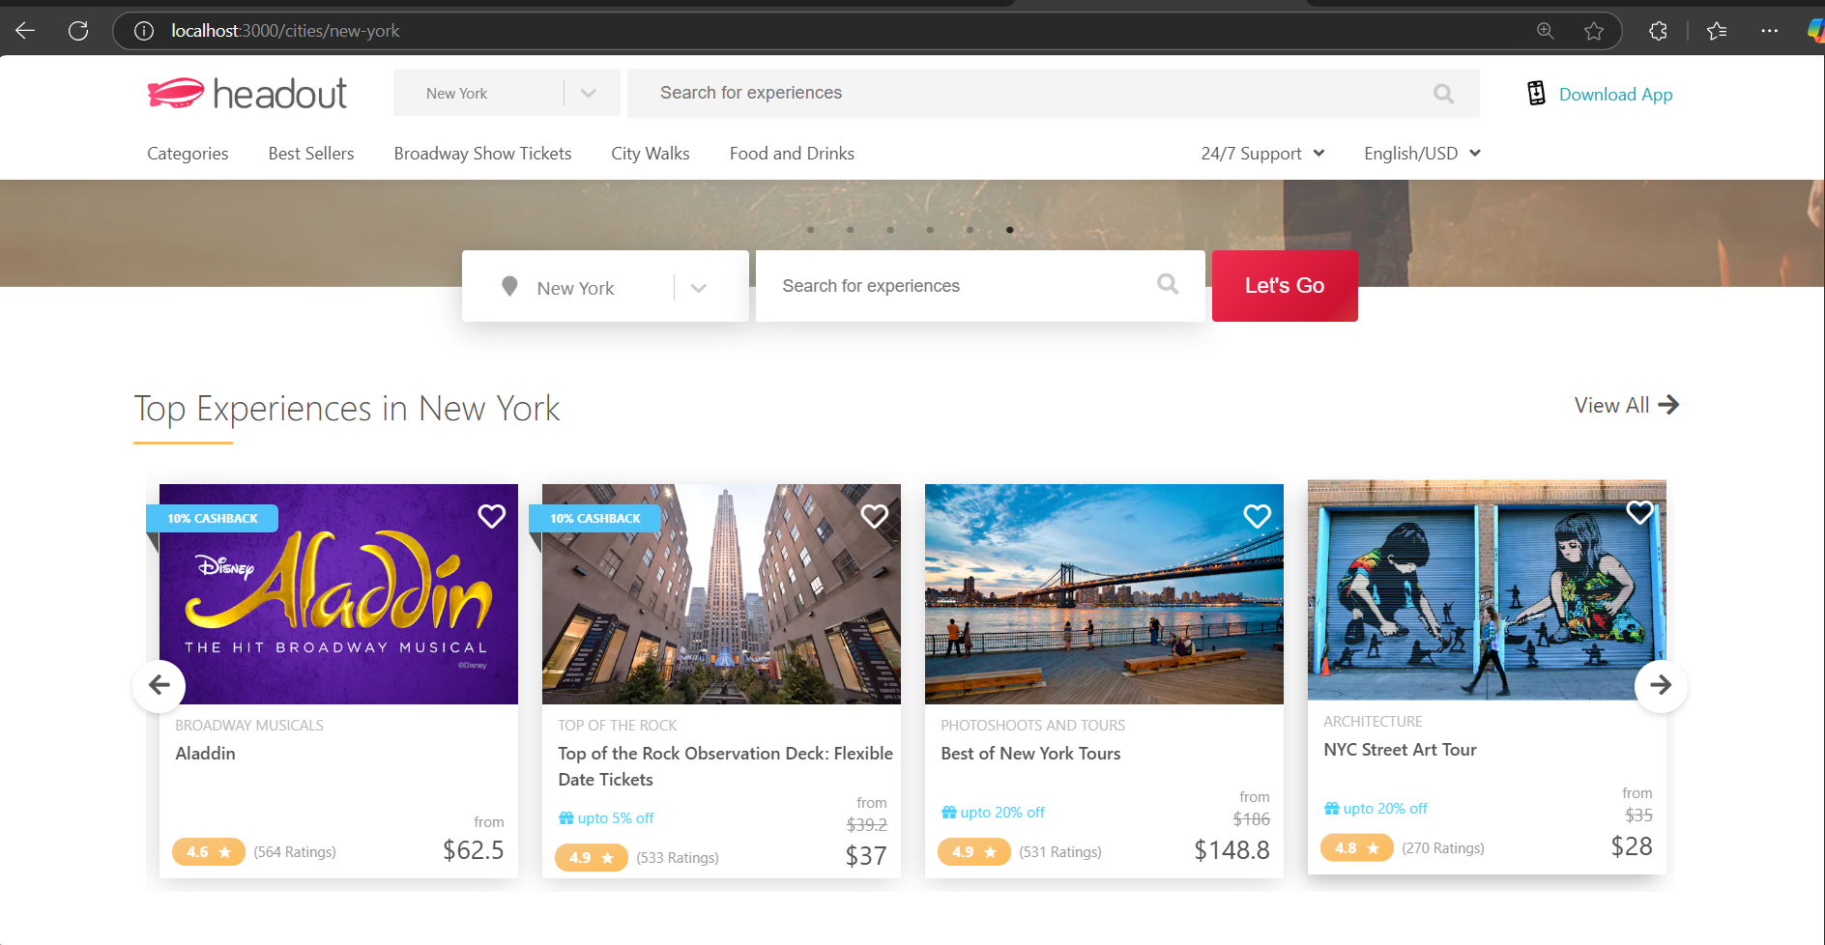Image resolution: width=1825 pixels, height=945 pixels.
Task: Select Best Sellers in navigation
Action: 311,154
